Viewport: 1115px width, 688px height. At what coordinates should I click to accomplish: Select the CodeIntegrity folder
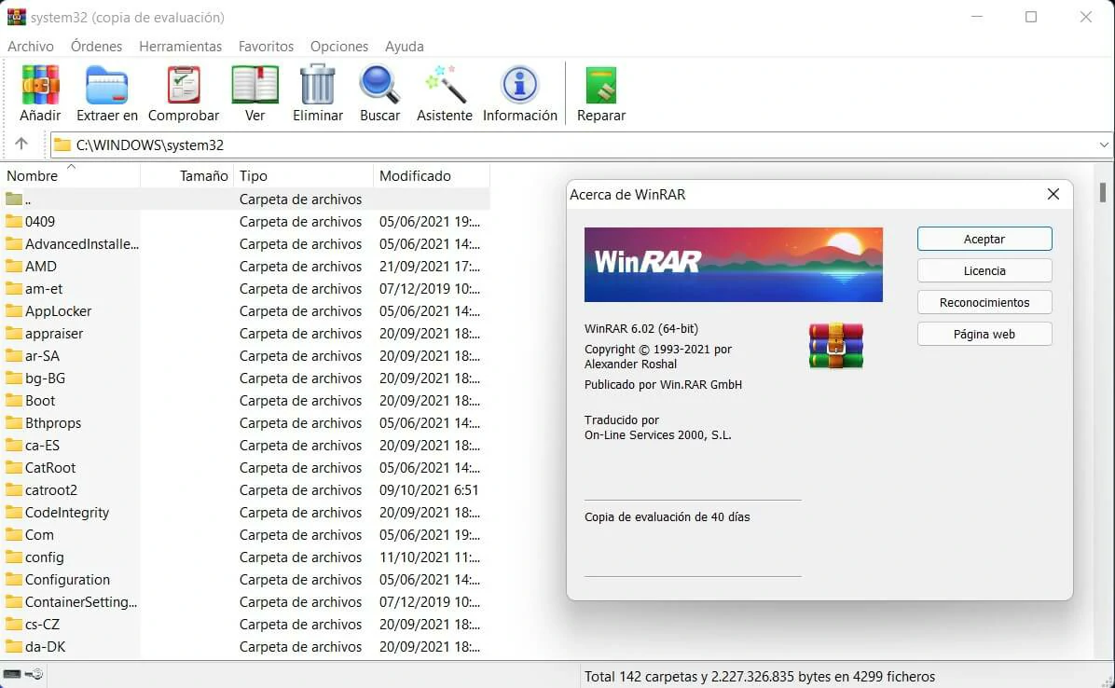click(67, 513)
